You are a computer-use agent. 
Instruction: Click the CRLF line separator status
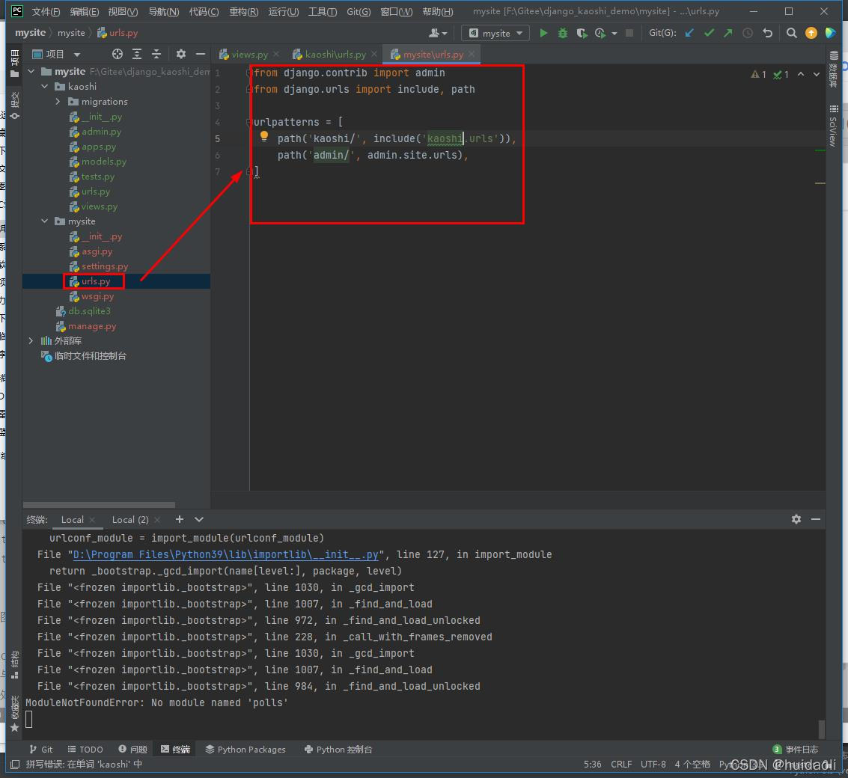(621, 764)
